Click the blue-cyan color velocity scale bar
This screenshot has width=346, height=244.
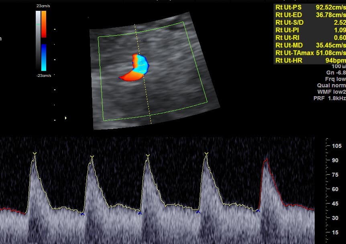pyautogui.click(x=43, y=57)
